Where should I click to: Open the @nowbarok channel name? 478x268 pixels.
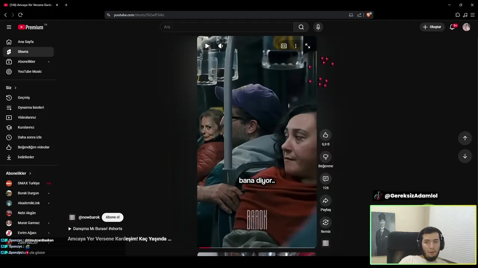tap(89, 217)
